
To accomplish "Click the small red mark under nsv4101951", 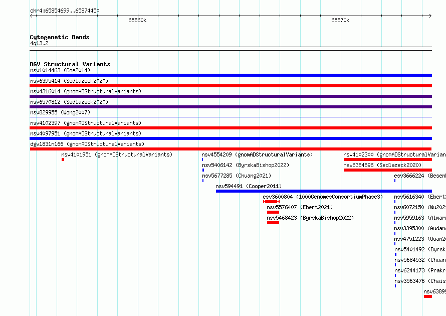I will (63, 160).
